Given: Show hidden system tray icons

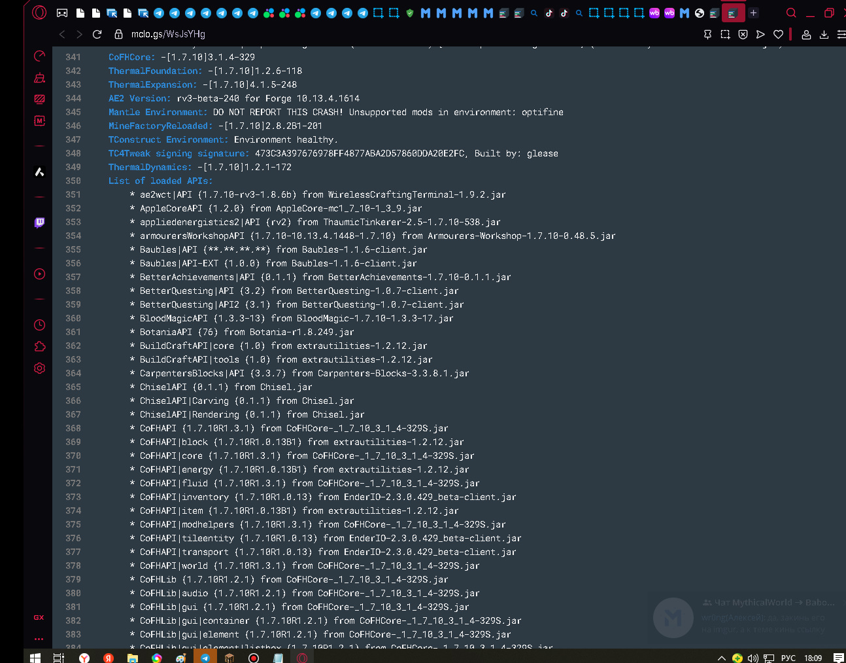Looking at the screenshot, I should click(x=721, y=658).
